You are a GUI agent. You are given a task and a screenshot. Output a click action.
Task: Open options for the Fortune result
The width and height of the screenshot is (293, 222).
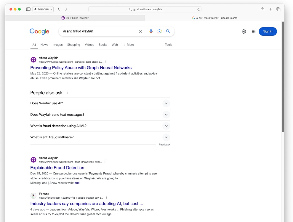107,198
